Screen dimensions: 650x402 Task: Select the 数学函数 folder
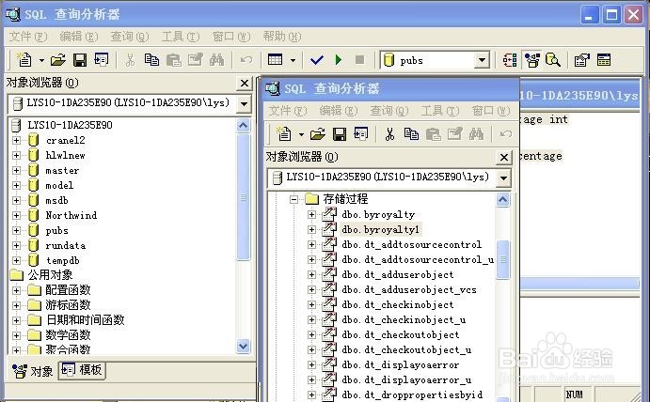coord(68,335)
